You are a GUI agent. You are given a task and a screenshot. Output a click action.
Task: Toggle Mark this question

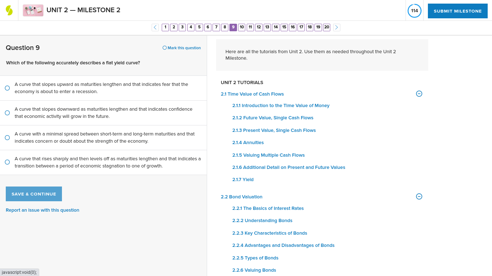pyautogui.click(x=181, y=48)
